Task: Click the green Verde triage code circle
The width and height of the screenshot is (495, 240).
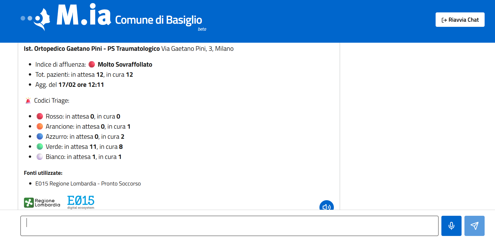Action: (x=40, y=147)
